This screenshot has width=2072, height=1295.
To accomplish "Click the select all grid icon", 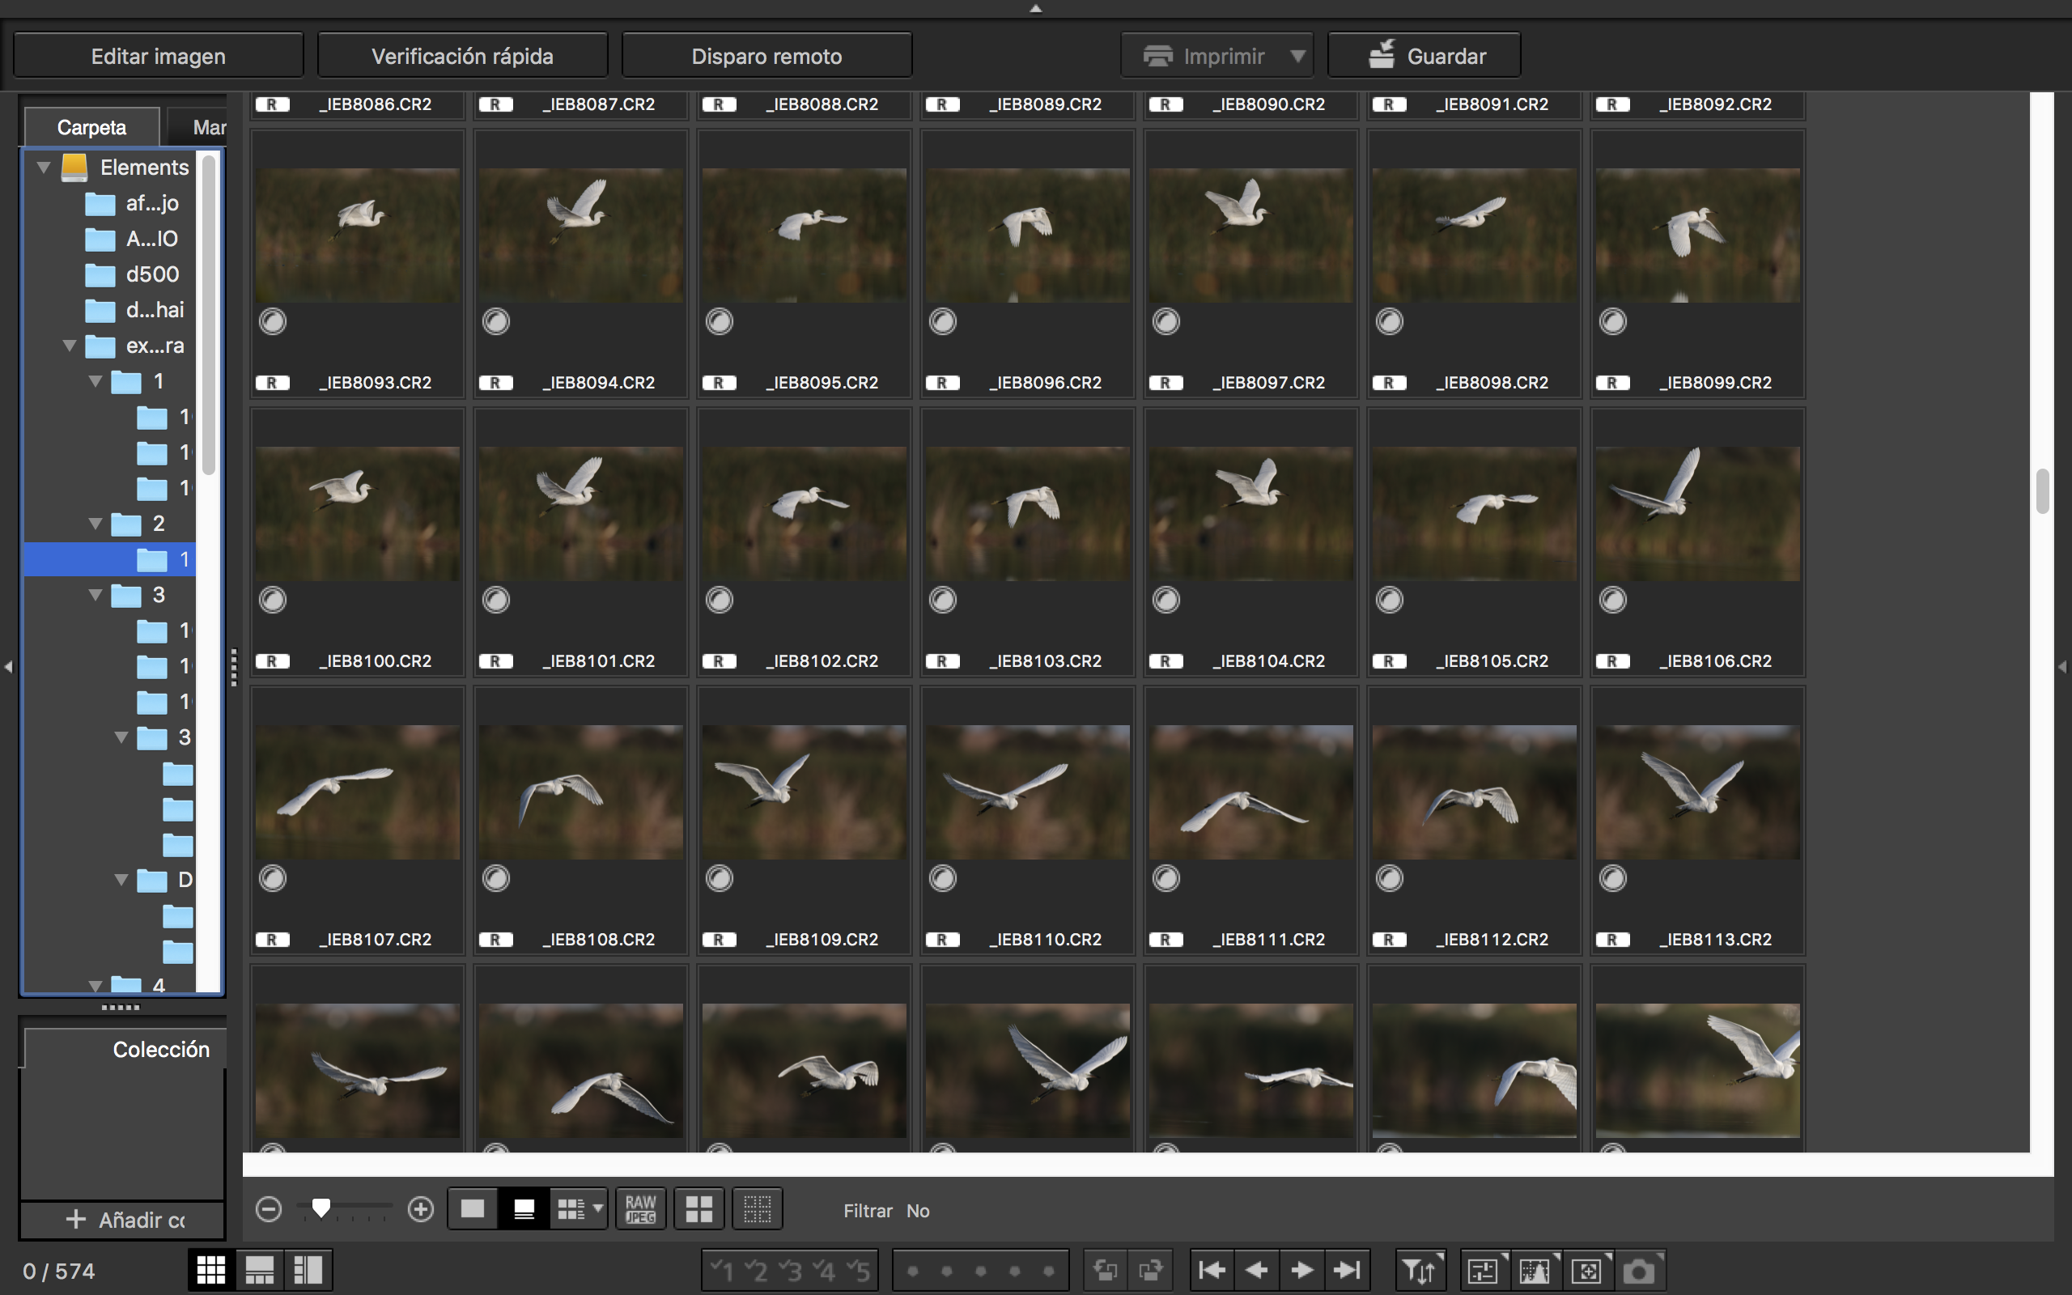I will click(698, 1209).
